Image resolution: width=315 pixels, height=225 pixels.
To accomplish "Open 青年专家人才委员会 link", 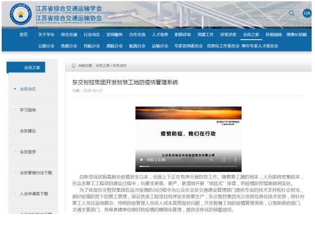I will click(260, 46).
